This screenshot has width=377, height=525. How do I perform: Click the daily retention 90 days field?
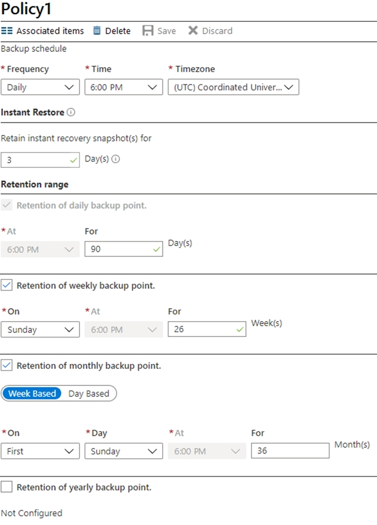(x=124, y=249)
